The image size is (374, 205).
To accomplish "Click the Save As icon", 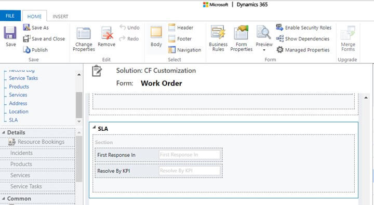I will pyautogui.click(x=26, y=27).
